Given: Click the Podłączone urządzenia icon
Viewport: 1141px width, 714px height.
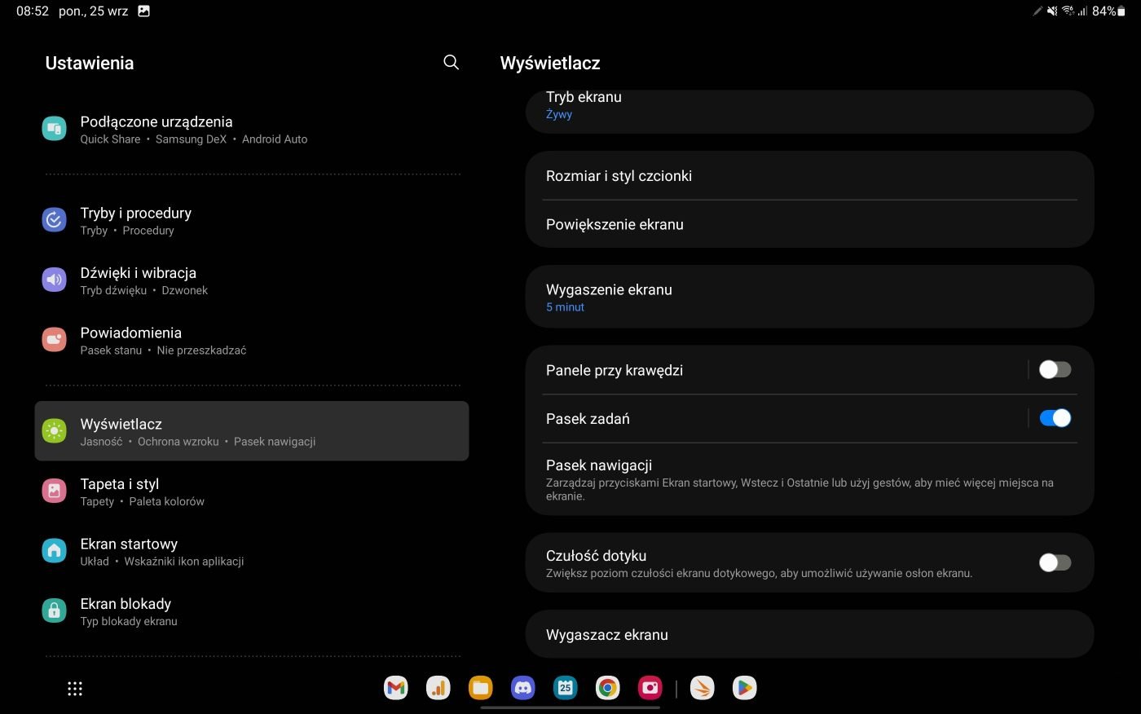Looking at the screenshot, I should (x=55, y=129).
